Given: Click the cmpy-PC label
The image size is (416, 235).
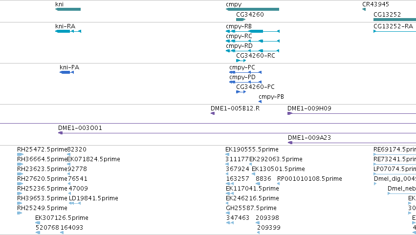Looking at the screenshot, I should [x=242, y=67].
